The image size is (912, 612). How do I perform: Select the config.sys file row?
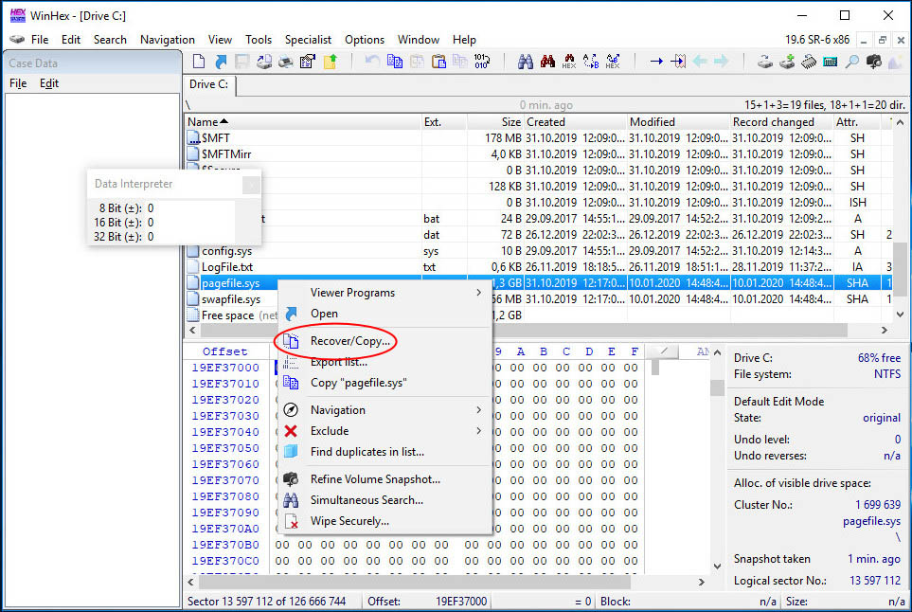pos(539,251)
